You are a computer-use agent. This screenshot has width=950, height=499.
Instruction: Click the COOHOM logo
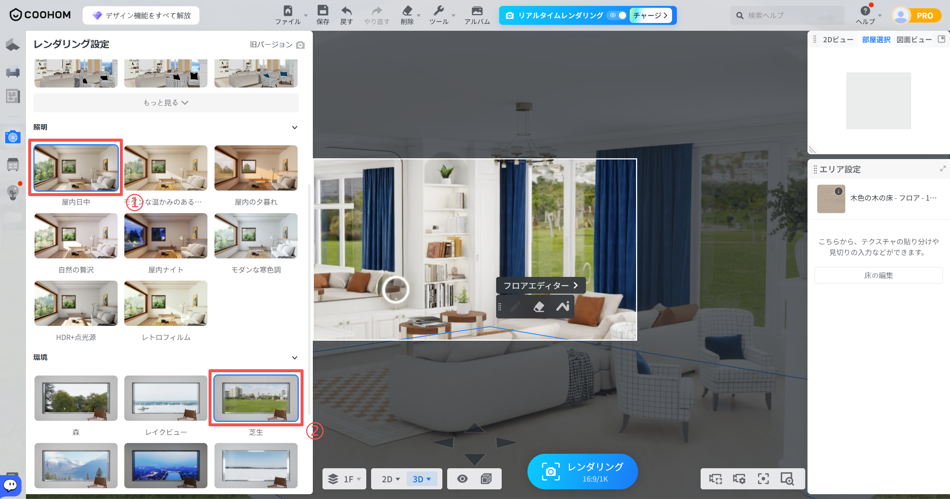point(40,15)
